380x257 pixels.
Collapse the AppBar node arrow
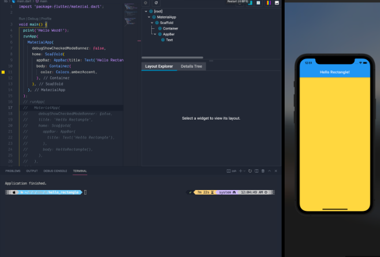(x=155, y=34)
